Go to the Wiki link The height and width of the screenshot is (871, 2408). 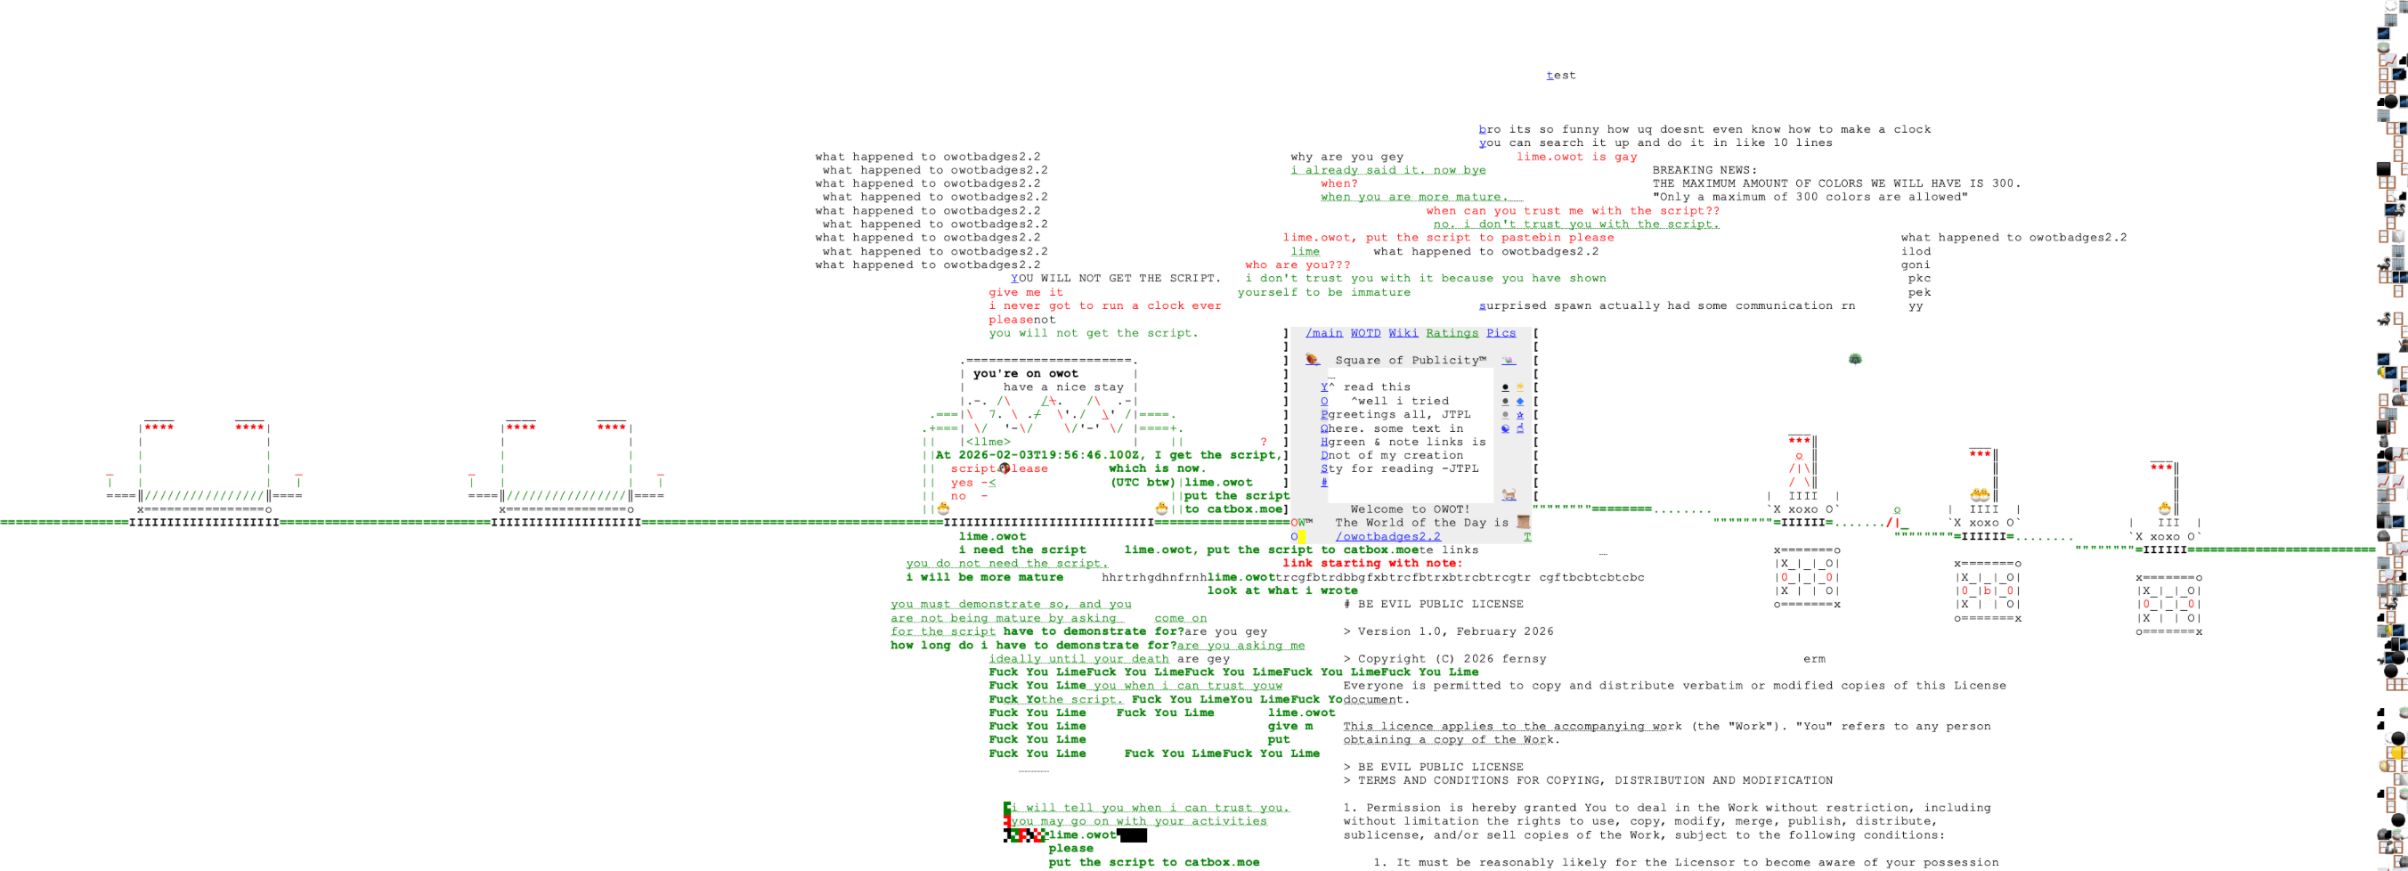click(1403, 333)
